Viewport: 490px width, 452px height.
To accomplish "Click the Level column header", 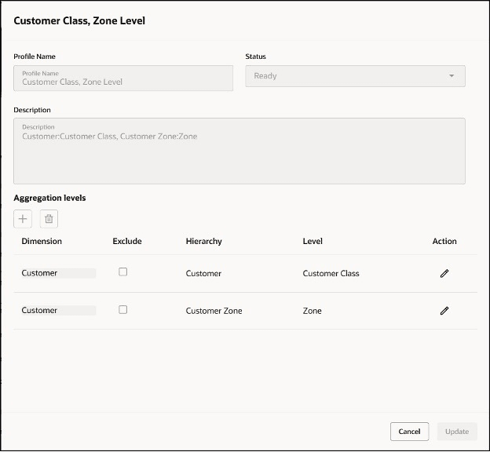I will (313, 241).
